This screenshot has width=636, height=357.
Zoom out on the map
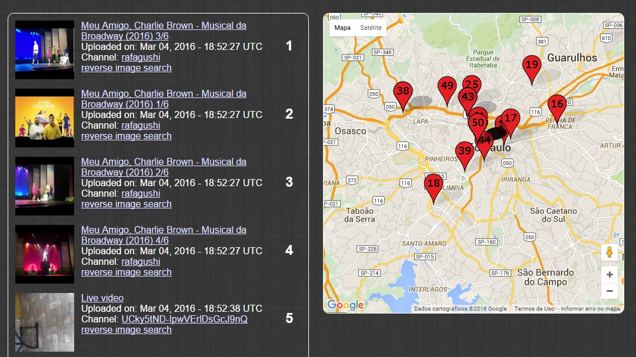[x=609, y=291]
